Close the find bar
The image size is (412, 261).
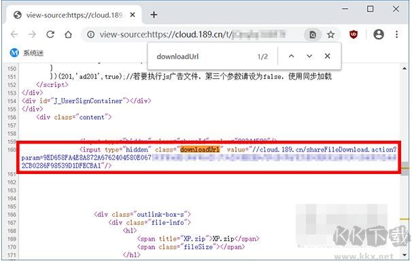coord(328,56)
